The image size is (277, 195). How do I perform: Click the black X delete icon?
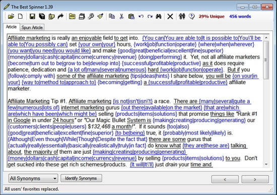click(x=170, y=17)
